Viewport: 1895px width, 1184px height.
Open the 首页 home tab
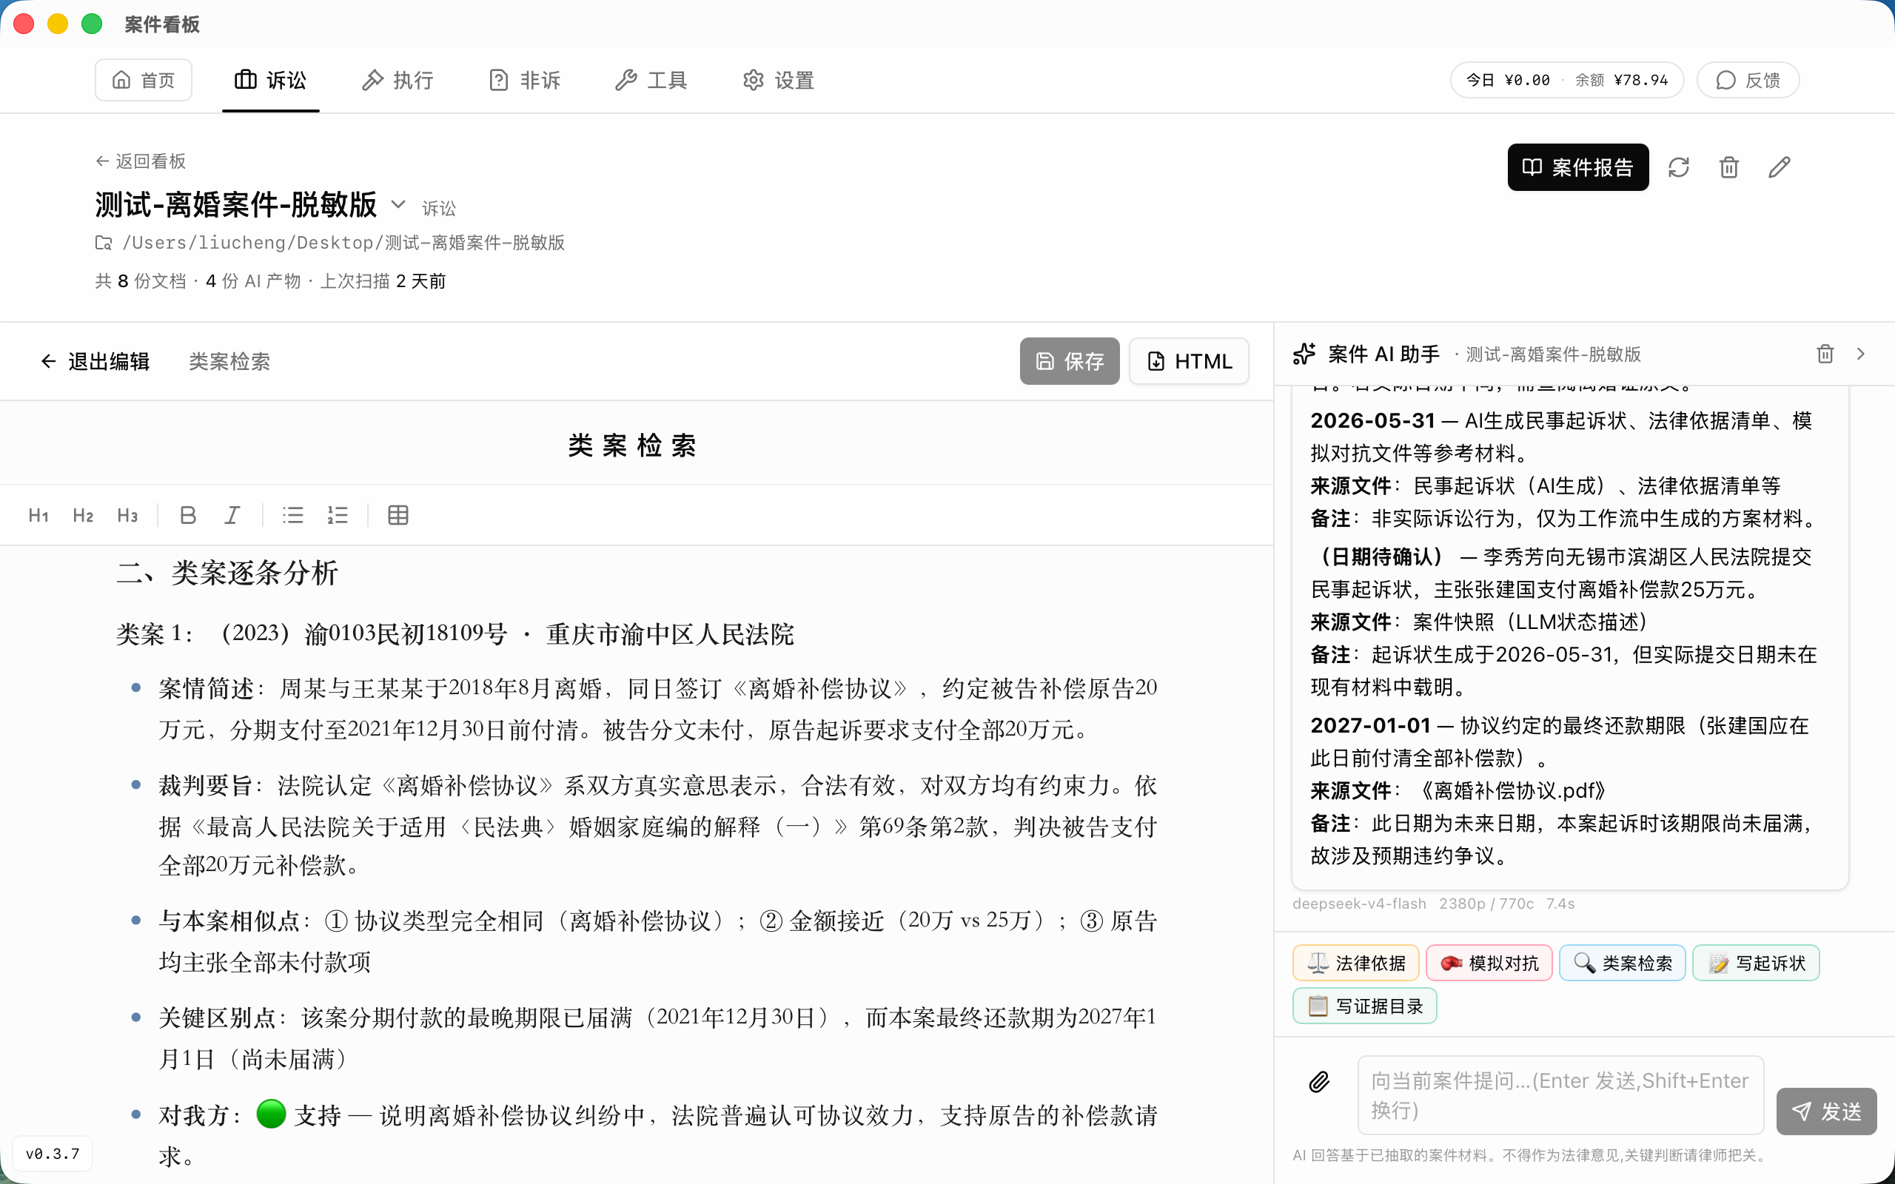point(144,80)
